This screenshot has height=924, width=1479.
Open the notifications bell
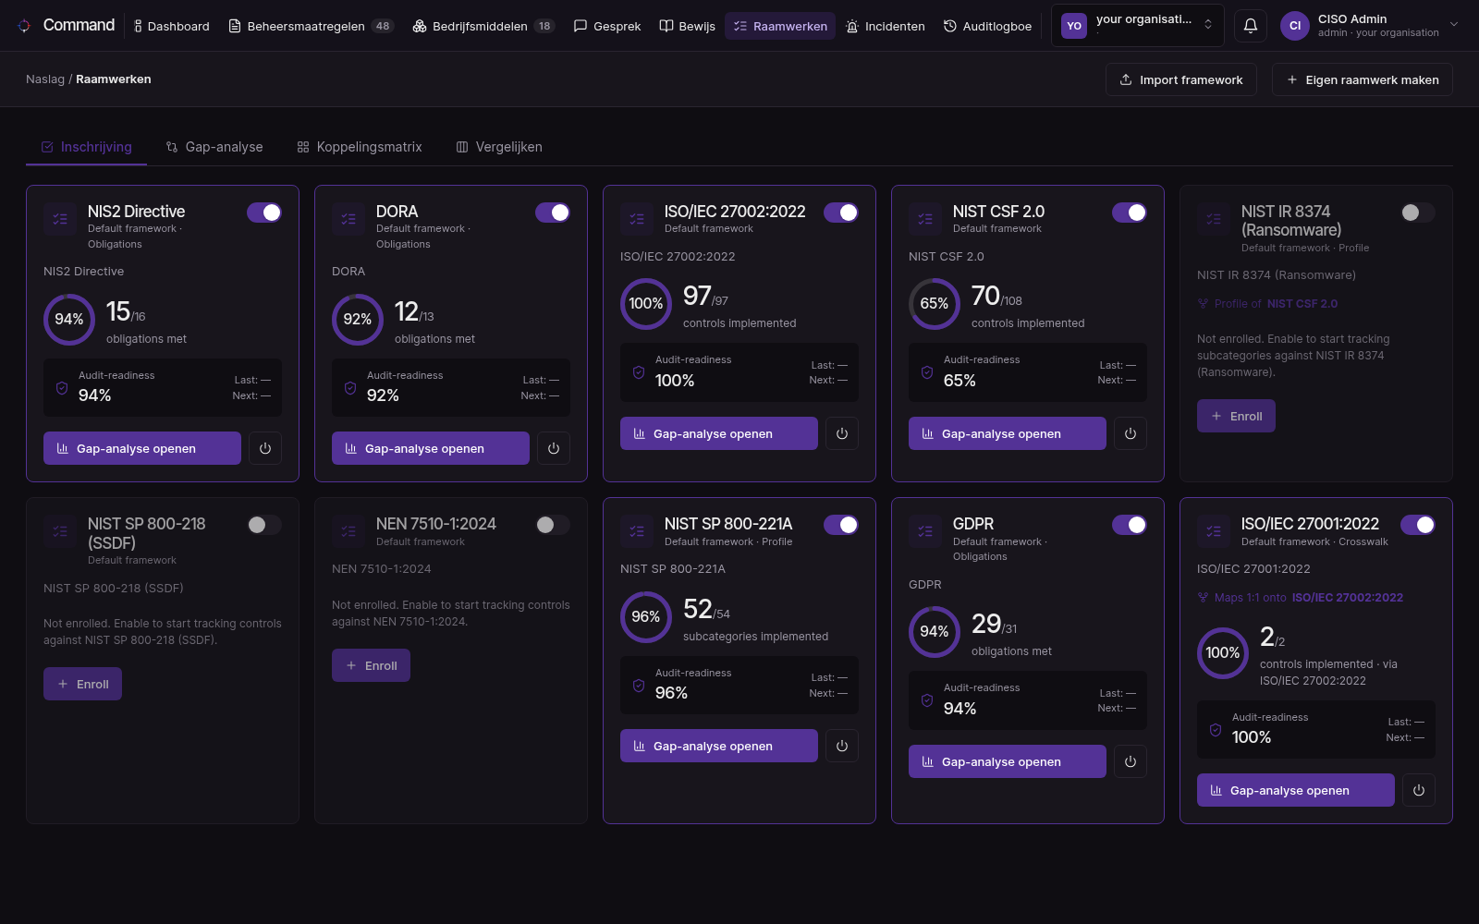1250,26
